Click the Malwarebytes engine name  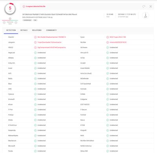pyautogui.click(x=13, y=136)
